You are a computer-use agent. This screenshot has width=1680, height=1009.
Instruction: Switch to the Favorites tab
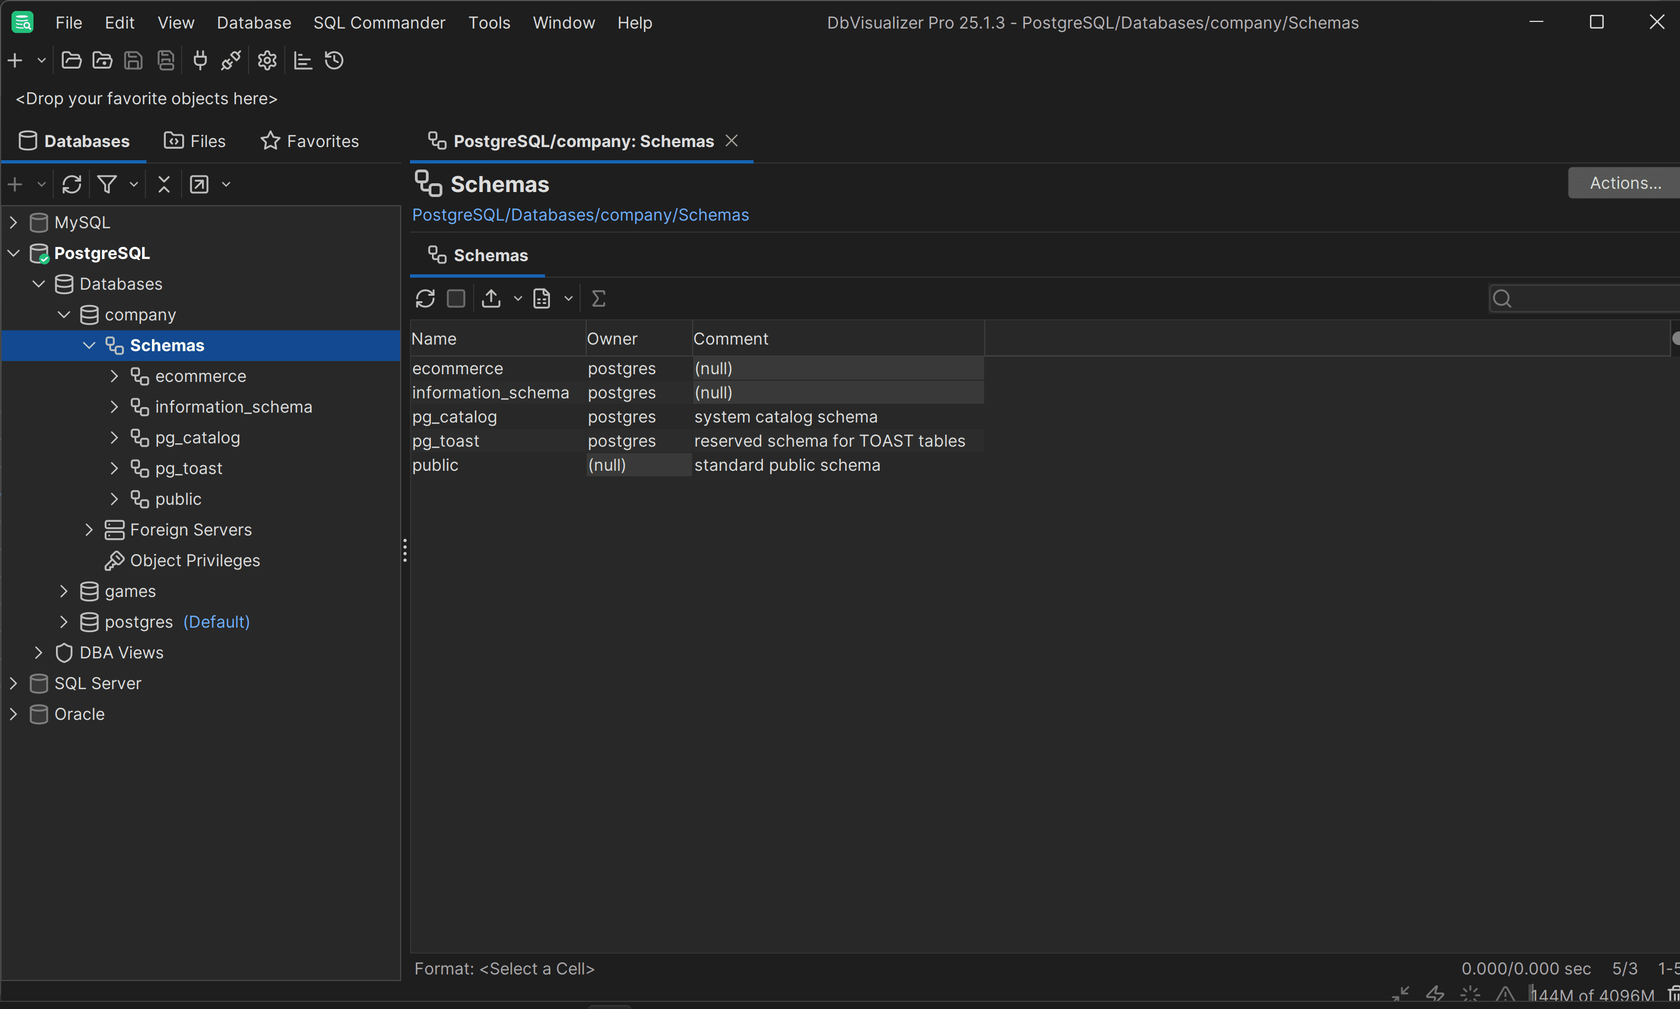pos(310,141)
